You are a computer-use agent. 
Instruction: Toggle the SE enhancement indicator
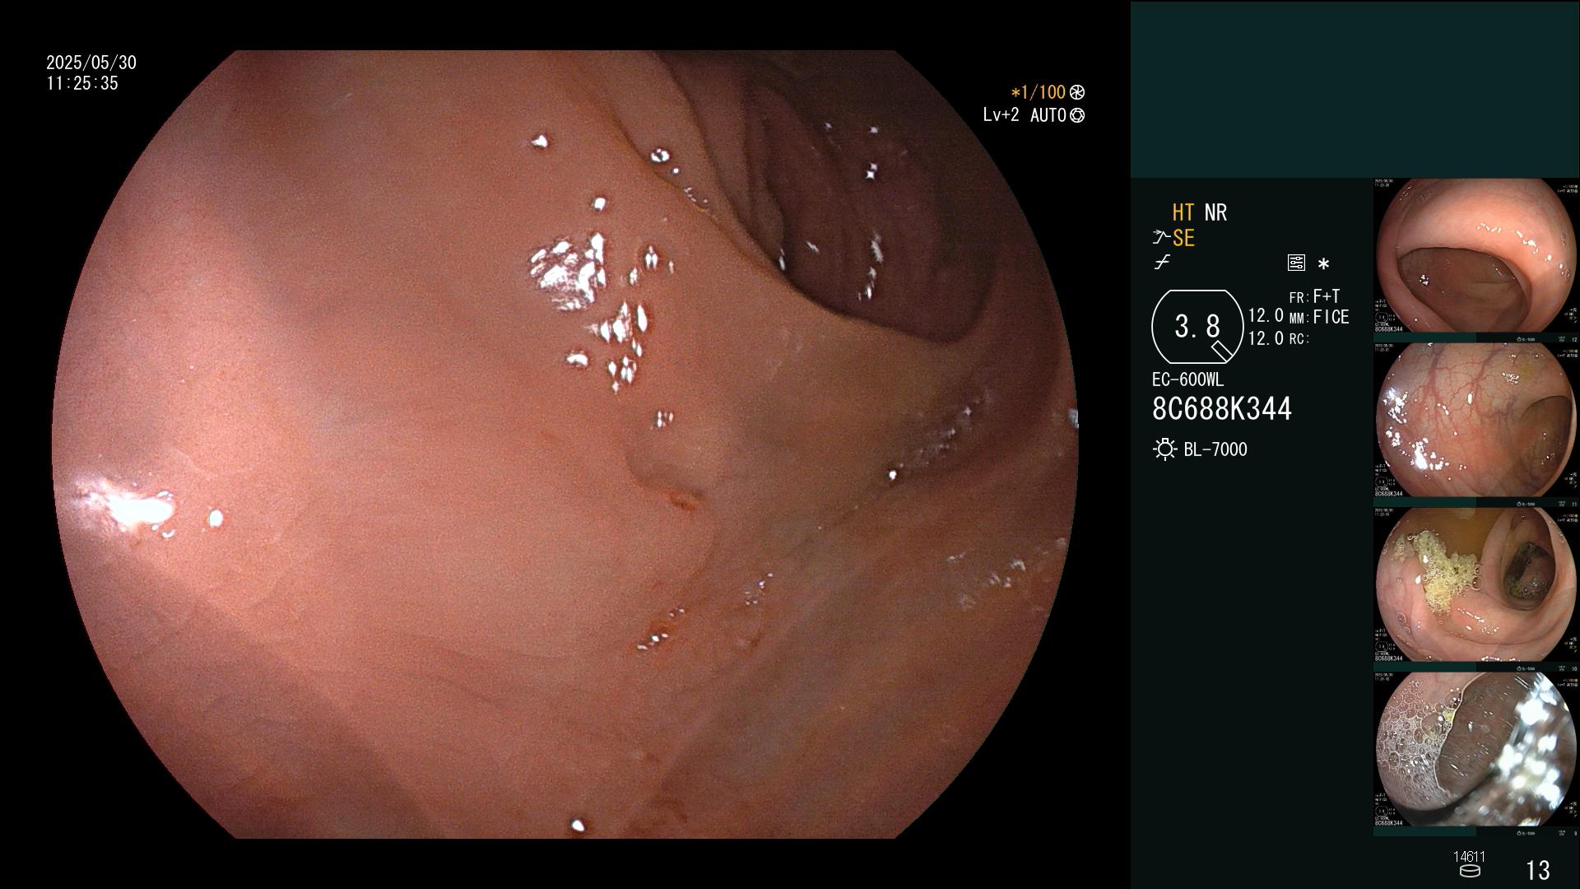(1183, 239)
